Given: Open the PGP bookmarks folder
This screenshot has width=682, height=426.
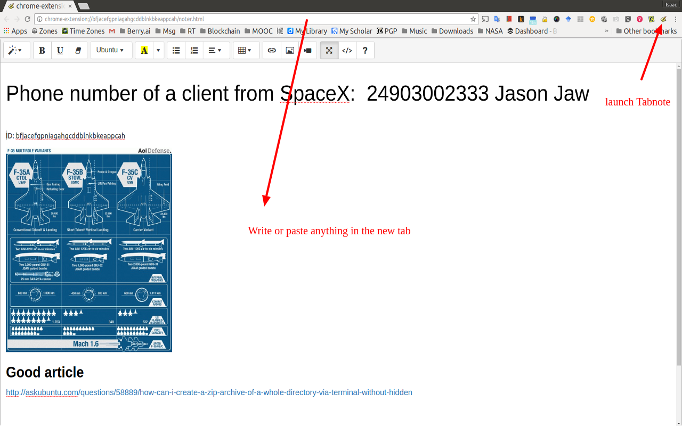Looking at the screenshot, I should (387, 31).
